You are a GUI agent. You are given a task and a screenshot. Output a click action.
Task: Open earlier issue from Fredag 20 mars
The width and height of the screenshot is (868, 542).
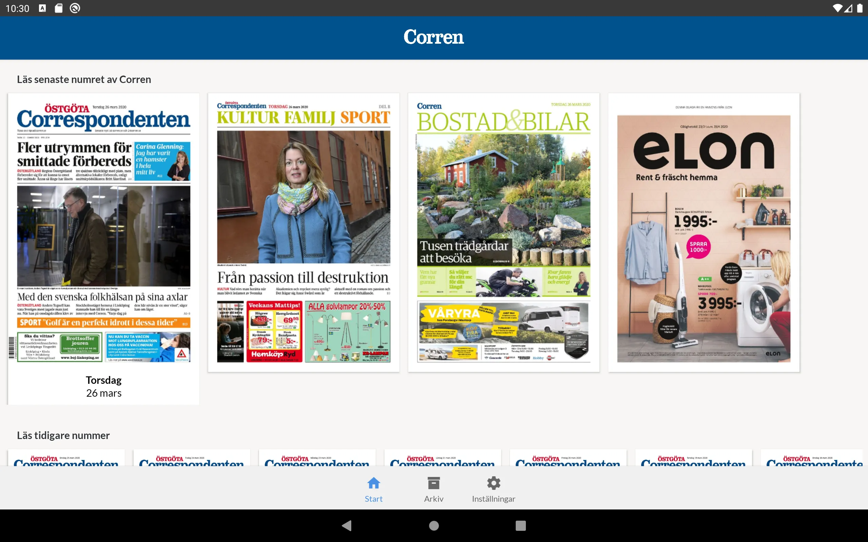[x=568, y=458]
